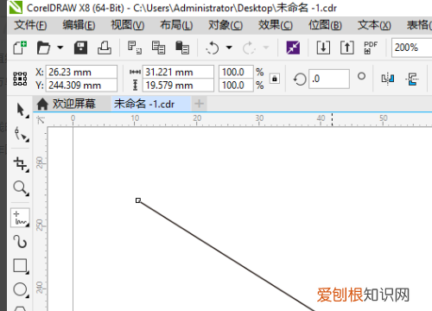Screen dimensions: 432x311
Task: Click the Import icon
Action: pyautogui.click(x=323, y=48)
